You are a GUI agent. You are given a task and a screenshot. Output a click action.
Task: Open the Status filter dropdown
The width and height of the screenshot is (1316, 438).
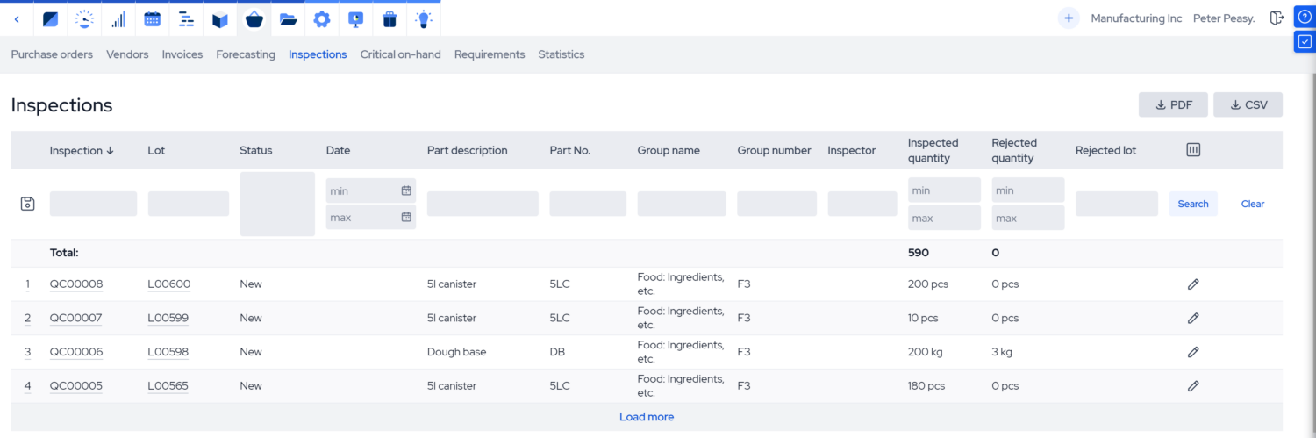277,204
